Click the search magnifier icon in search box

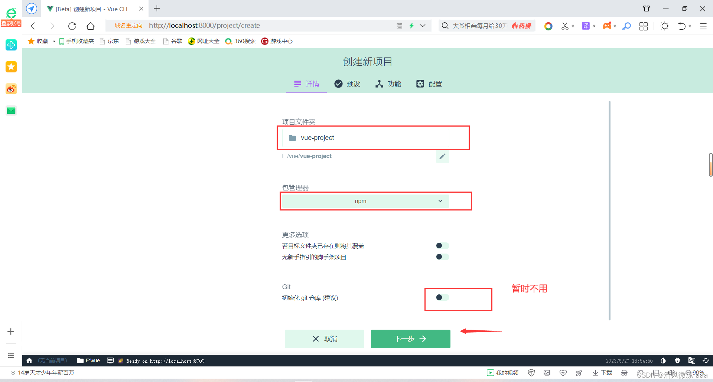tap(445, 26)
